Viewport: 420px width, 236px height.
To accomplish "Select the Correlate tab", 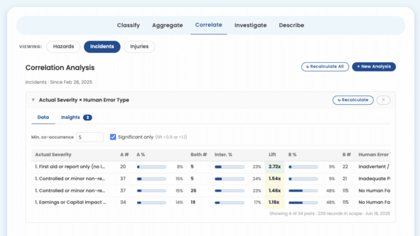I will pos(208,25).
